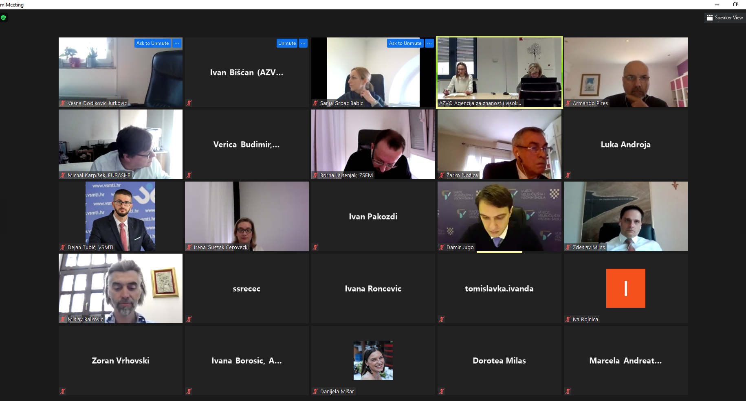This screenshot has width=746, height=401.
Task: Click muted mic icon on ssrecec tile
Action: click(x=189, y=319)
